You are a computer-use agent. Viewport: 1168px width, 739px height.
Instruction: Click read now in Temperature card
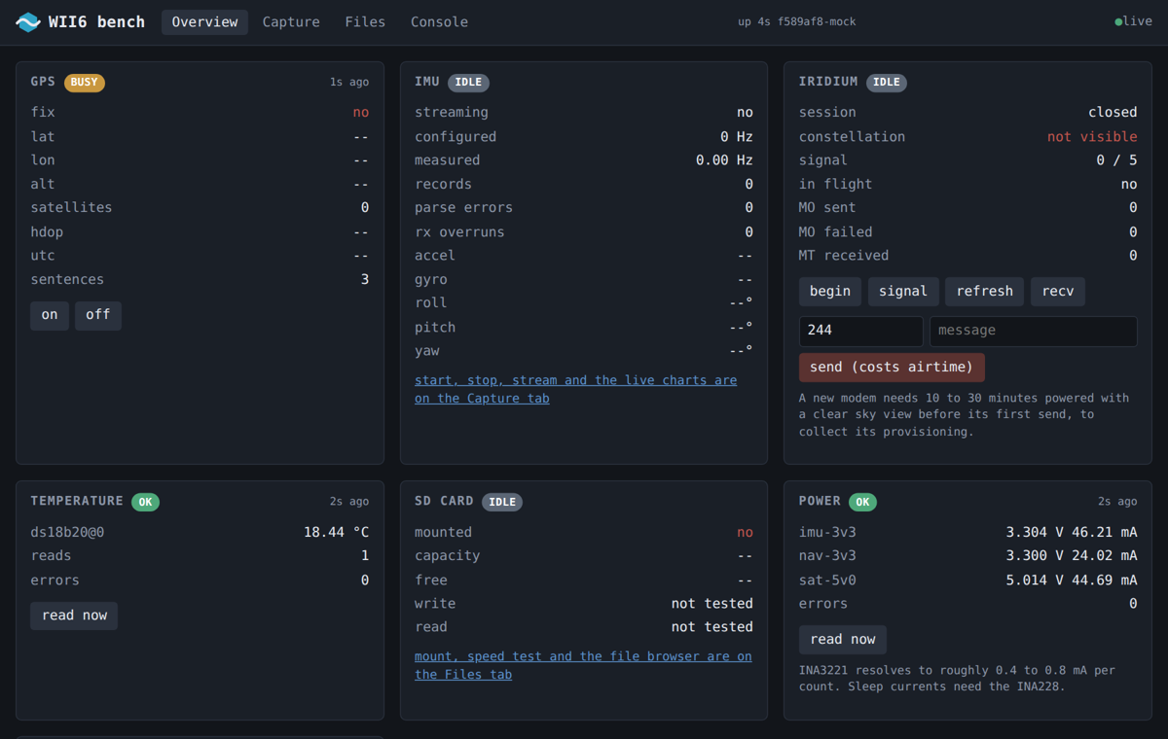[74, 616]
